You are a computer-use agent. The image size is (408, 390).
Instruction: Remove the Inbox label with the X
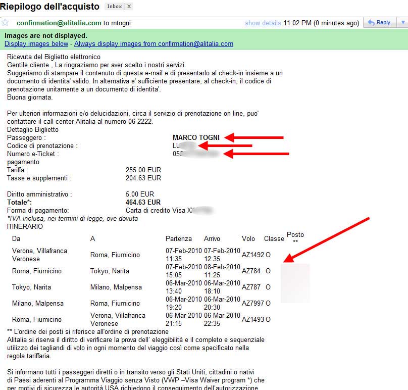pyautogui.click(x=129, y=7)
